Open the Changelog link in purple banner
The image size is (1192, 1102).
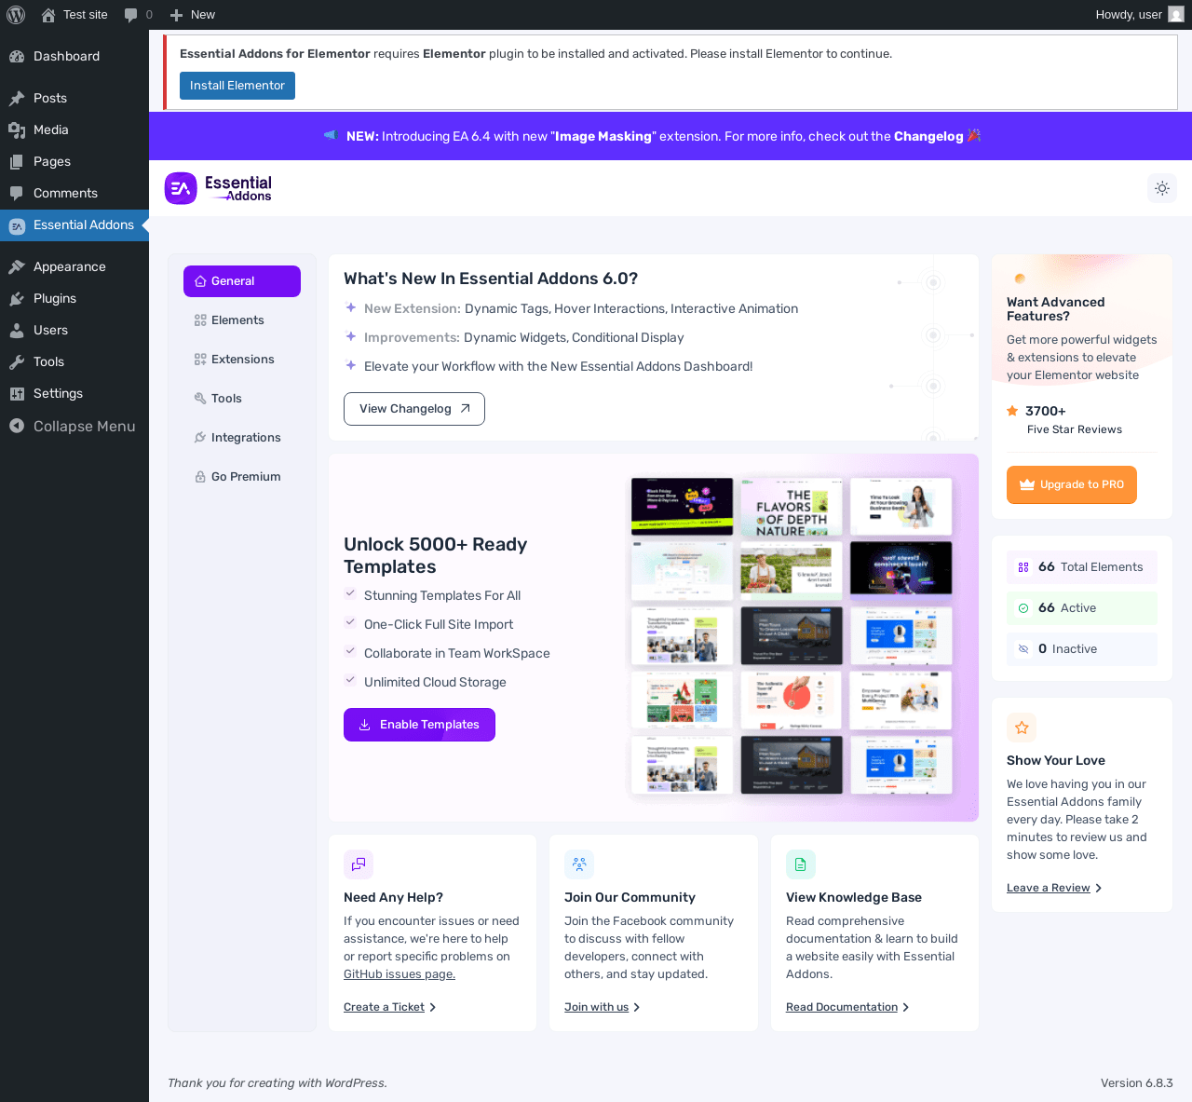(x=928, y=136)
